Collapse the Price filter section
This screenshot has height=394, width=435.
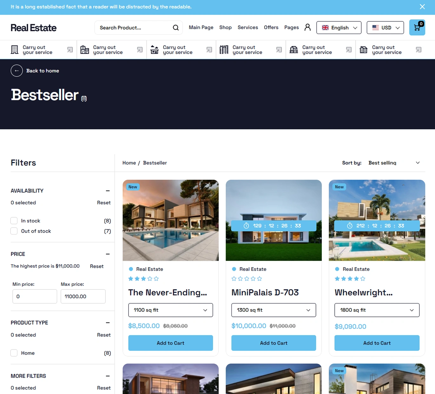pyautogui.click(x=108, y=254)
